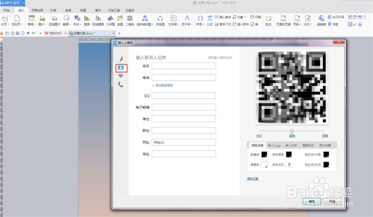Click the 液态 style link

click(x=259, y=136)
